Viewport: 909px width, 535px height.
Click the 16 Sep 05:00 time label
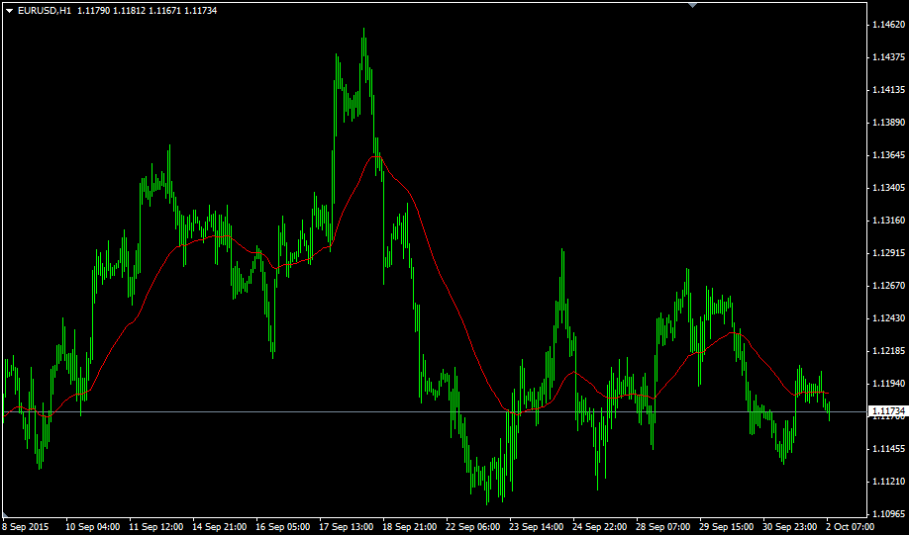pos(283,527)
